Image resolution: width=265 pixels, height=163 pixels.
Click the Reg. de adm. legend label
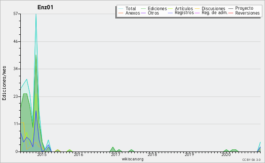(x=215, y=13)
